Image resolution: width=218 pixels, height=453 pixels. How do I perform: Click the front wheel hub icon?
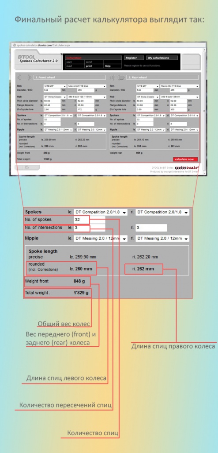24,77
